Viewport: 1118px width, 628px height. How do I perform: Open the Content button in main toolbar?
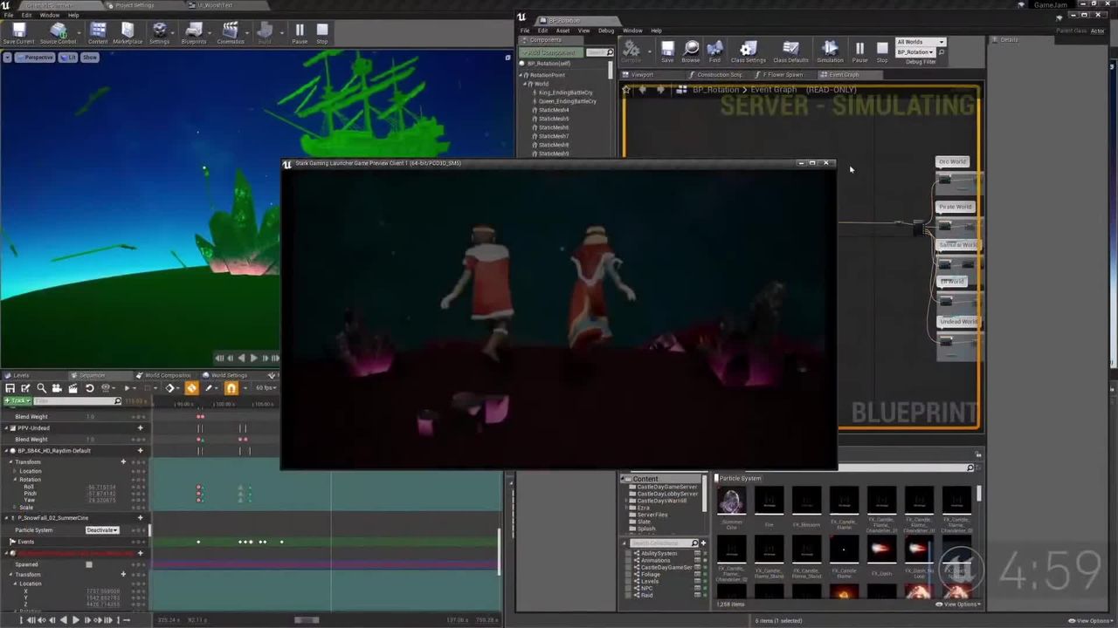[98, 34]
